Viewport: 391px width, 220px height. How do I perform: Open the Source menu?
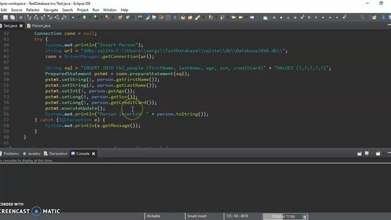coord(16,10)
